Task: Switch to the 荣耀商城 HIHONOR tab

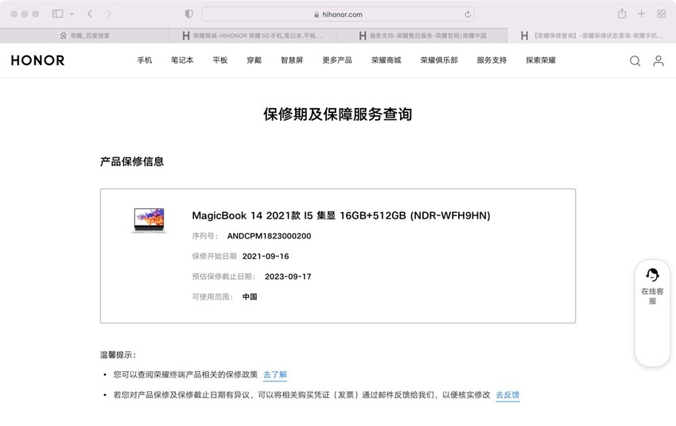Action: [x=253, y=36]
